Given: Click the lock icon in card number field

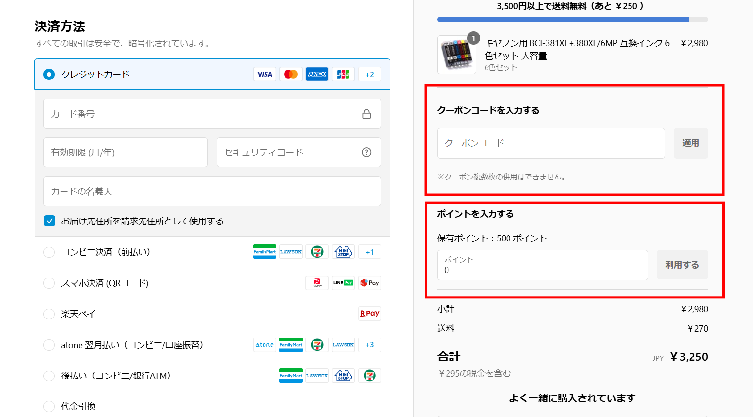Looking at the screenshot, I should point(366,114).
